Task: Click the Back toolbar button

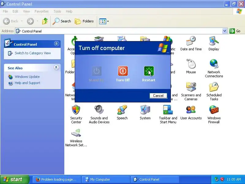Action: (x=11, y=21)
